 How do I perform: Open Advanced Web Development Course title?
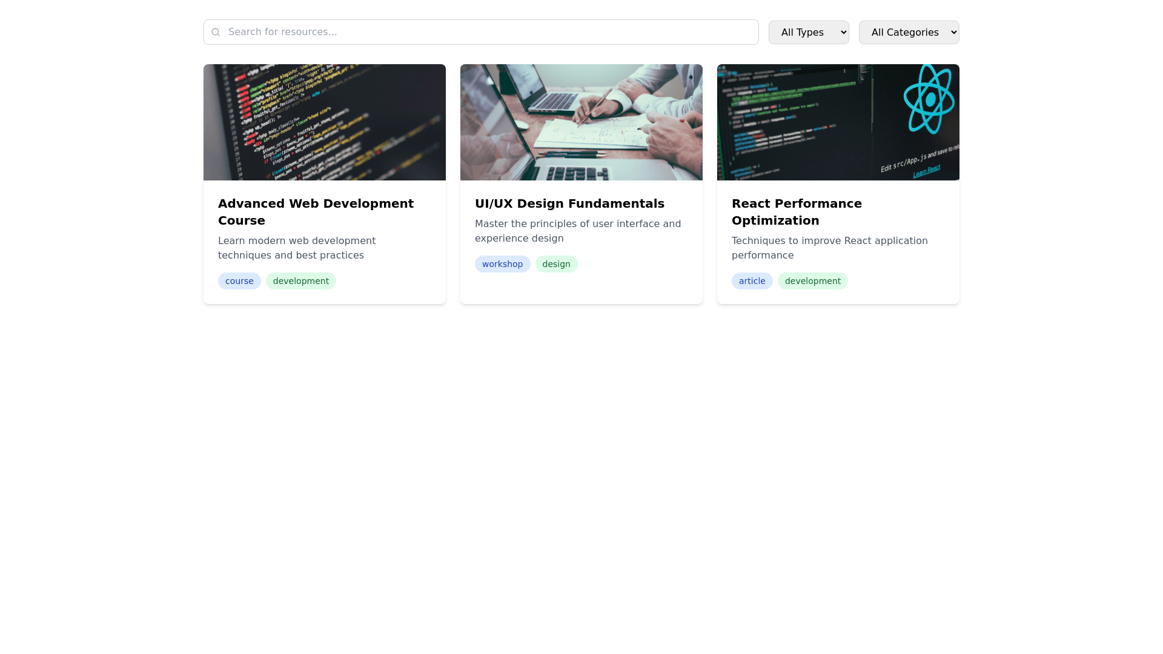point(316,212)
